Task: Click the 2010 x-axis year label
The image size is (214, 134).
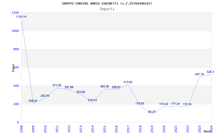Action: (45, 129)
